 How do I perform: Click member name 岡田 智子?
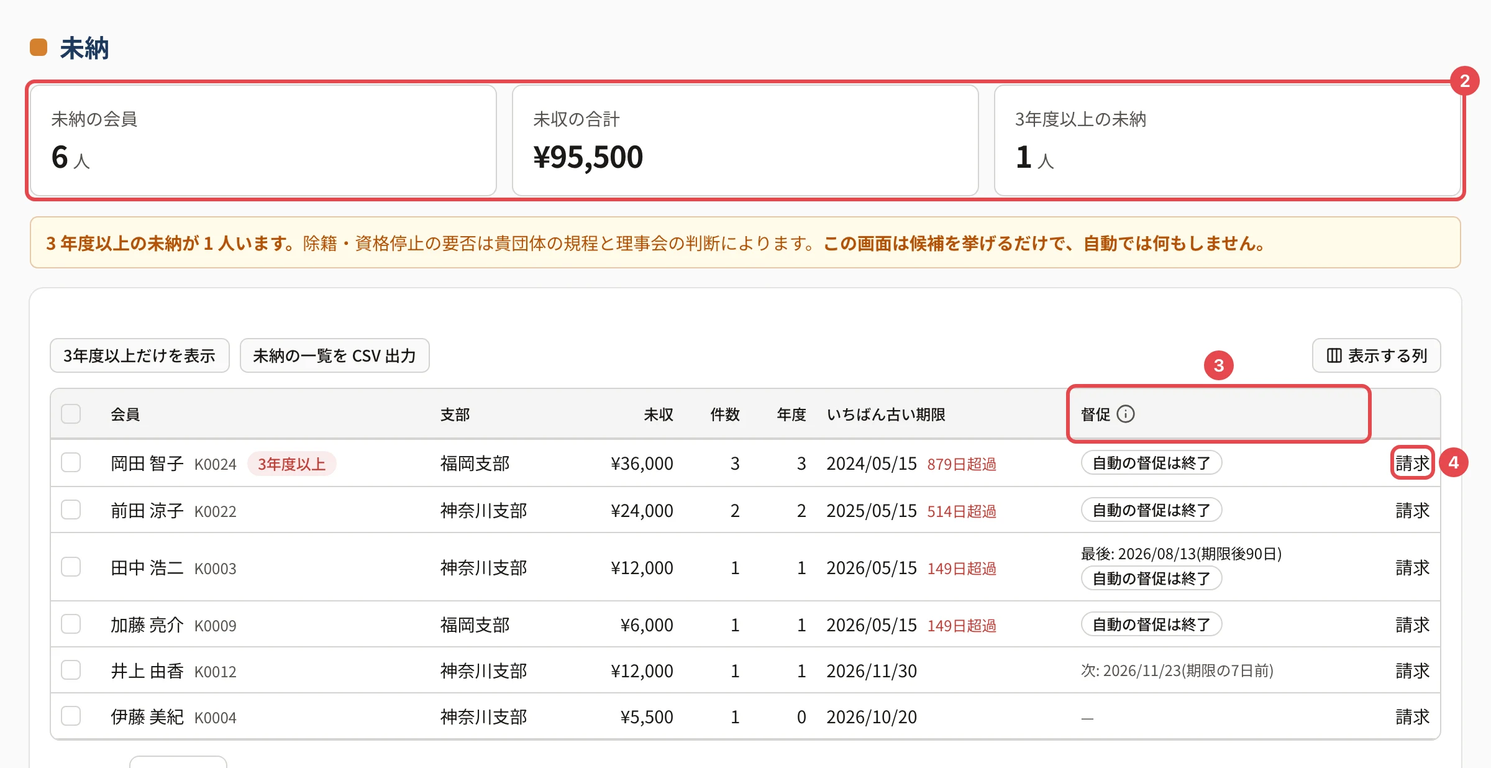[147, 464]
